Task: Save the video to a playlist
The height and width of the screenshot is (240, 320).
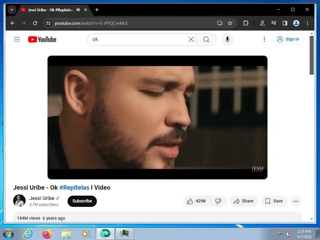Action: coord(274,201)
